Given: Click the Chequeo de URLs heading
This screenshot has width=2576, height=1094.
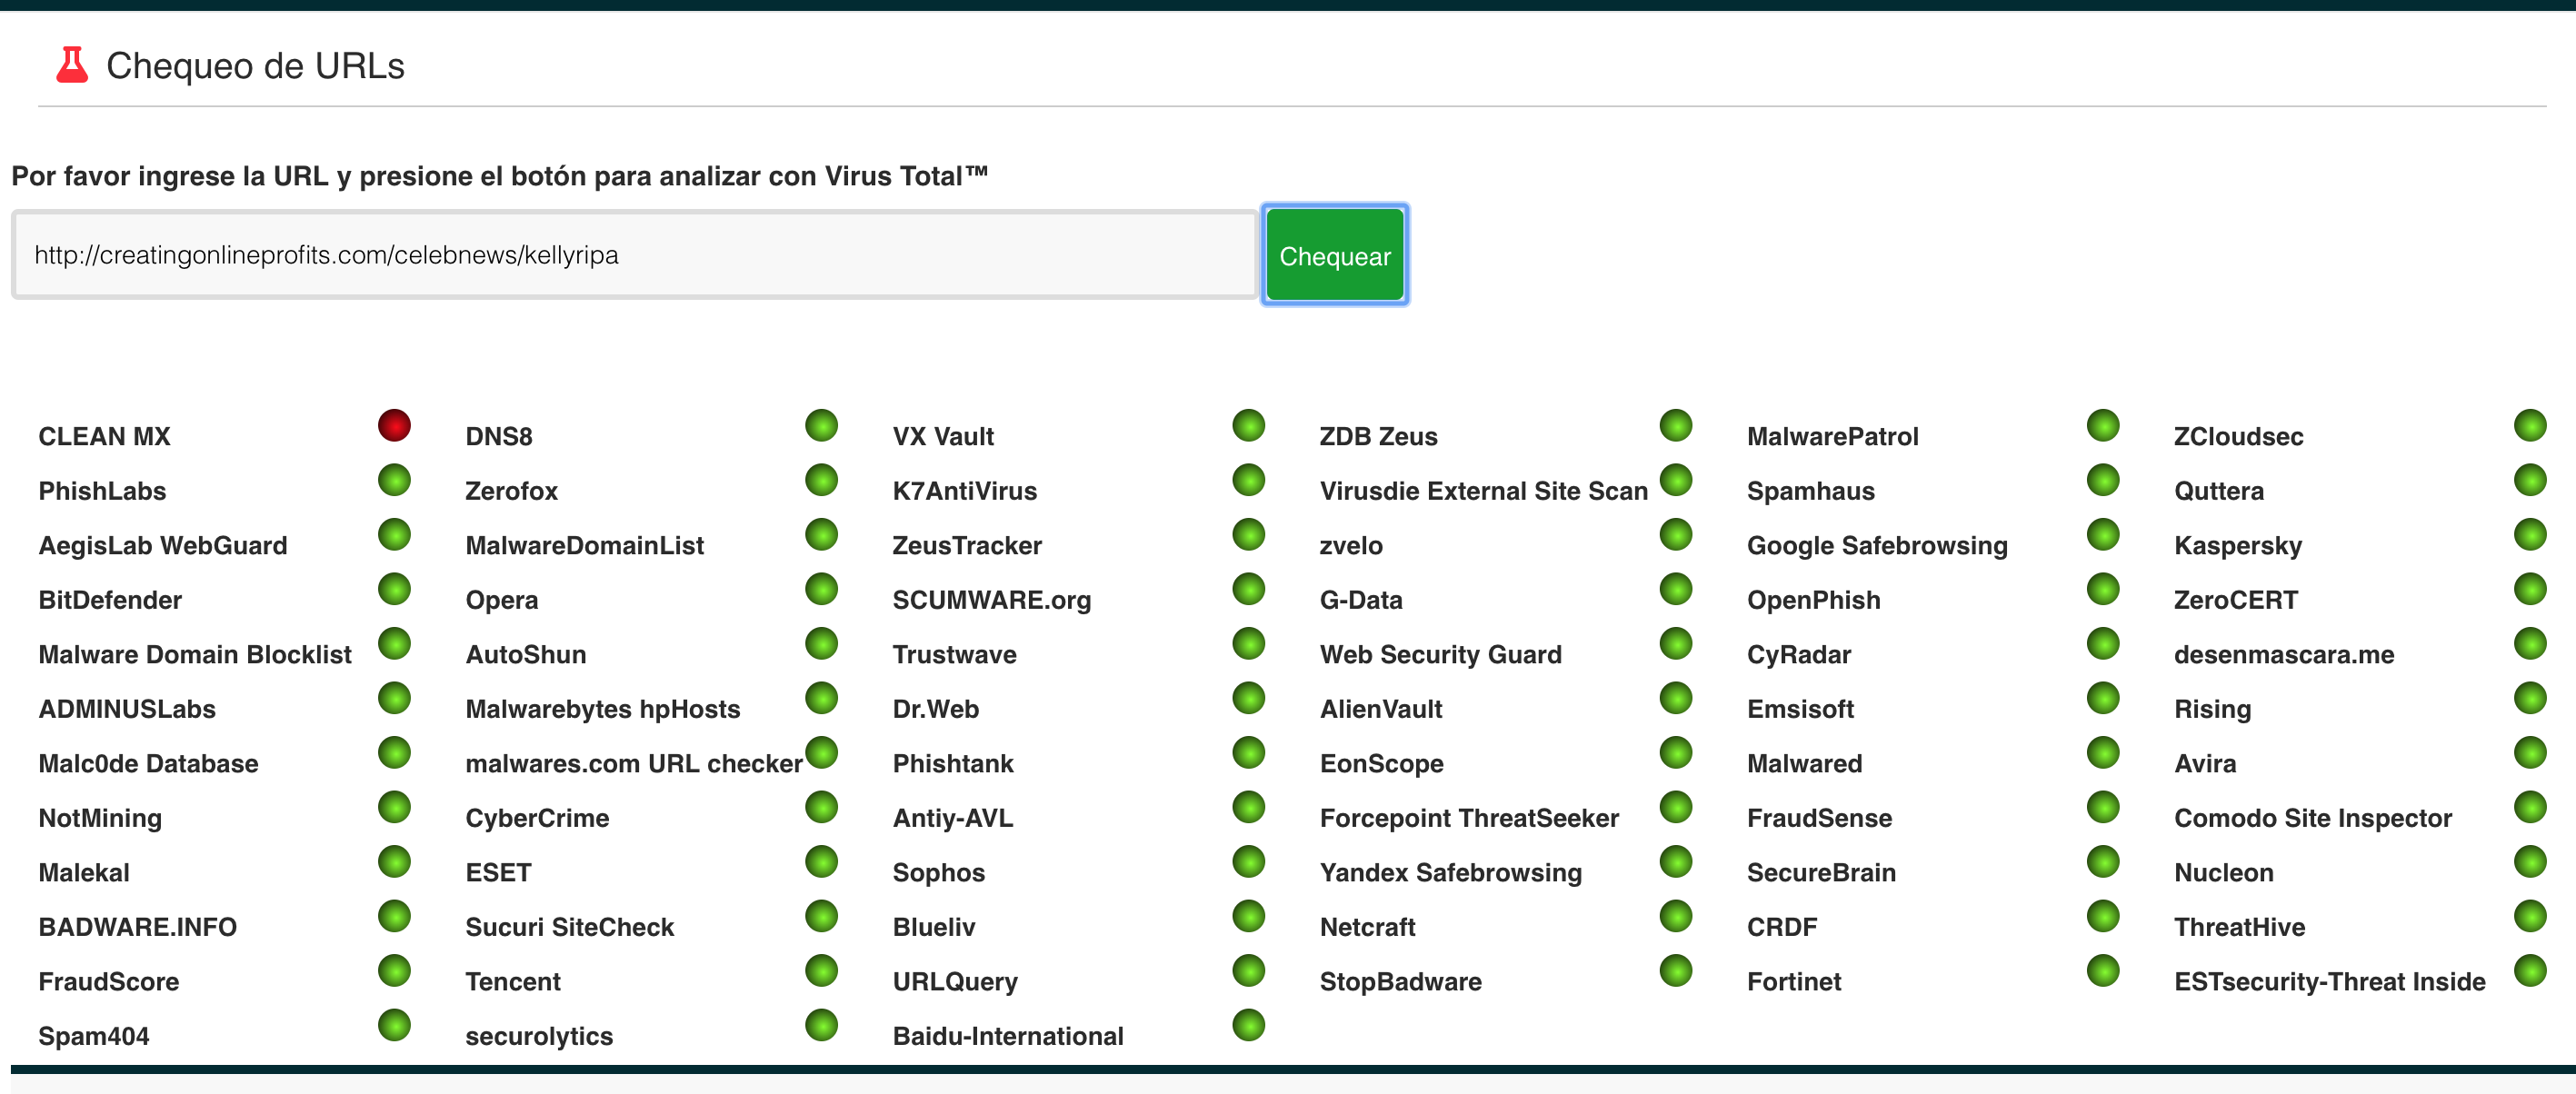Looking at the screenshot, I should tap(255, 66).
